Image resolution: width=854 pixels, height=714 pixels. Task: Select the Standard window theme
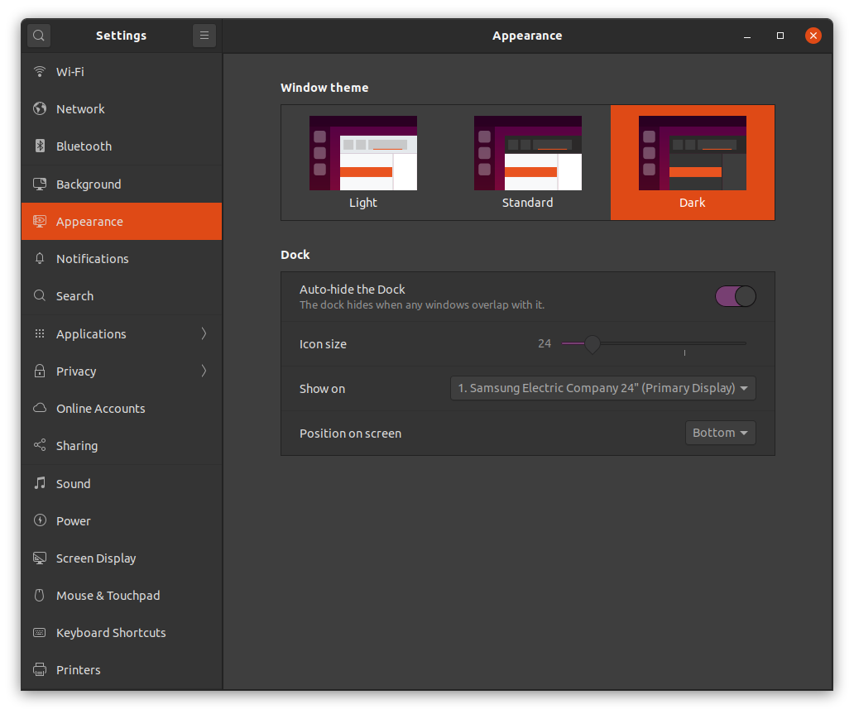click(x=528, y=162)
